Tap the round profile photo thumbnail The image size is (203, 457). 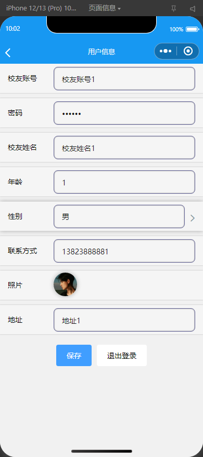click(x=66, y=285)
